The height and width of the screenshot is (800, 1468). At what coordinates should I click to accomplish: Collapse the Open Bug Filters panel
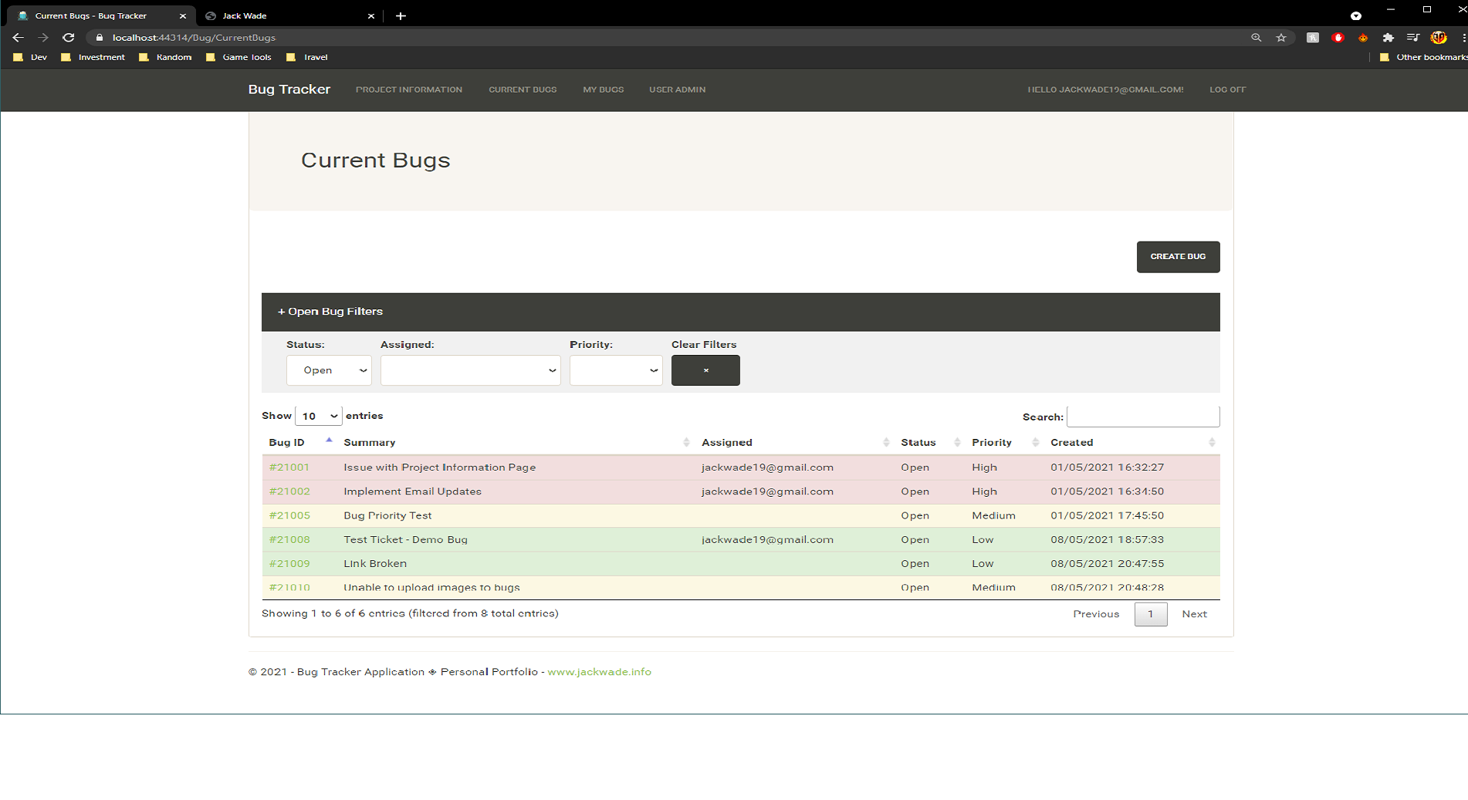(330, 312)
